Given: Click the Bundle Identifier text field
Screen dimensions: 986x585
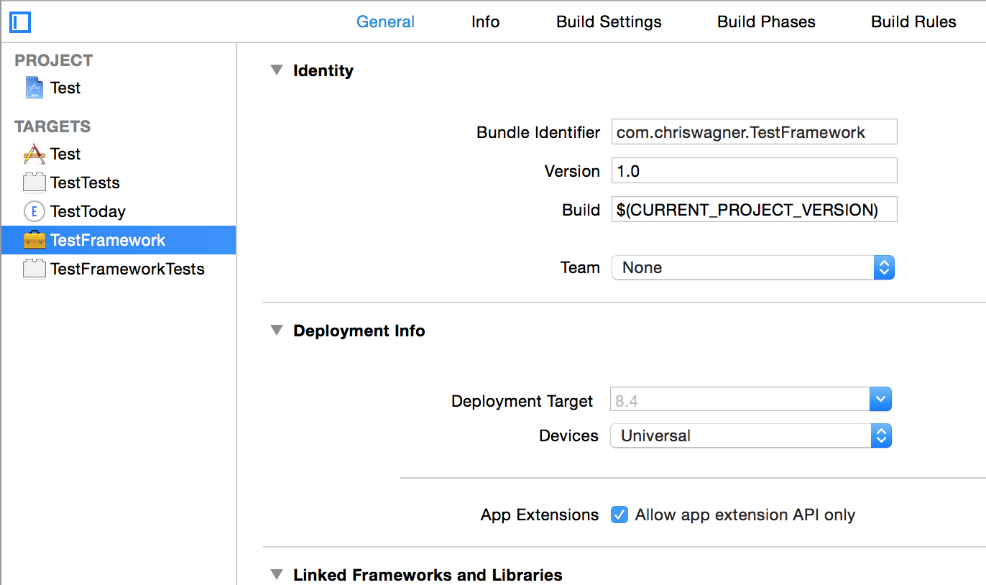Looking at the screenshot, I should pyautogui.click(x=754, y=132).
